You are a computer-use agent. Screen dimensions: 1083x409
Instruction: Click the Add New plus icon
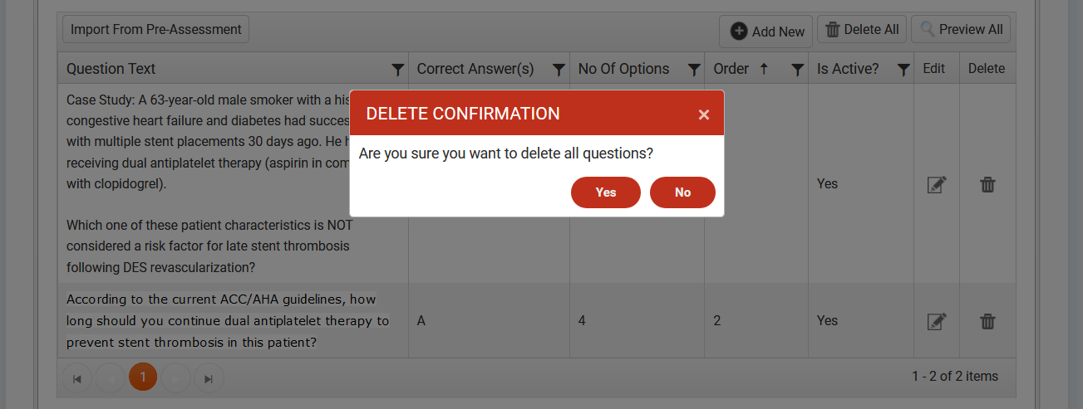click(739, 32)
